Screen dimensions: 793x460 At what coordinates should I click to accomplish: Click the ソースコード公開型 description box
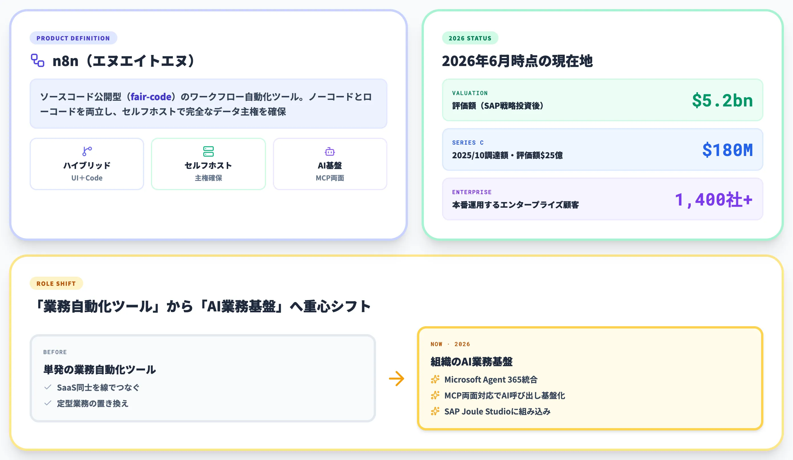click(x=208, y=104)
